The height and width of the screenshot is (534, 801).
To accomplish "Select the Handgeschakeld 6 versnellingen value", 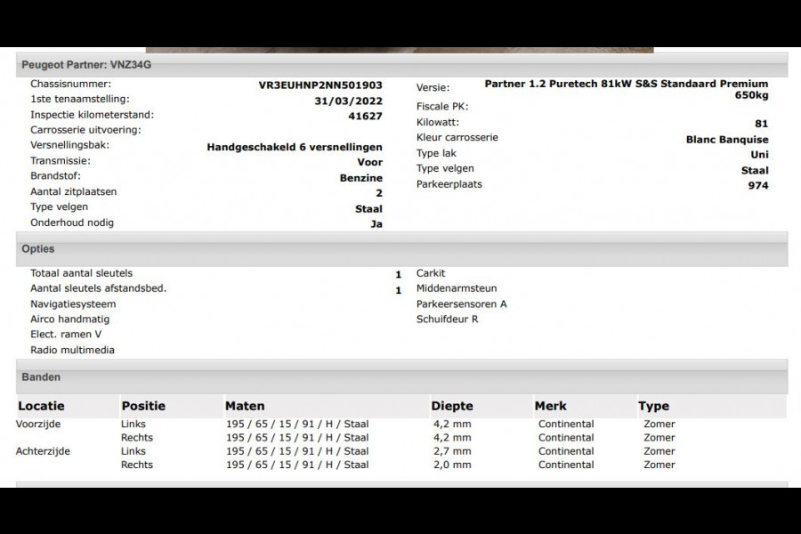I will pyautogui.click(x=294, y=146).
